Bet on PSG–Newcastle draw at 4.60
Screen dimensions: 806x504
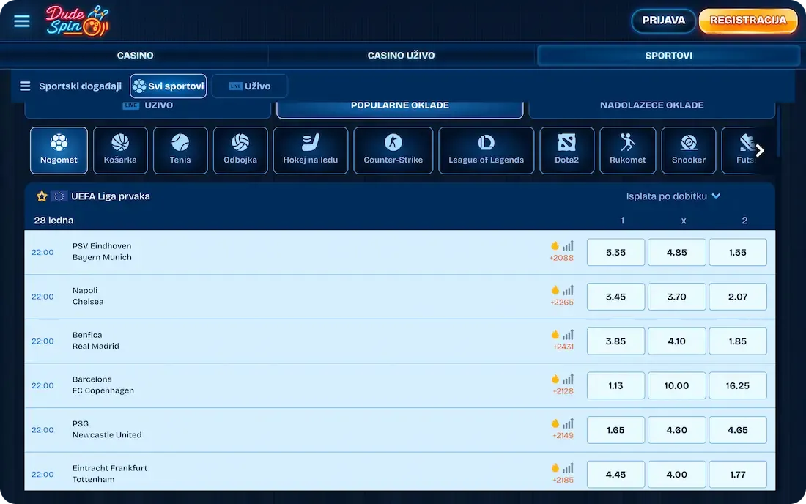(x=676, y=430)
